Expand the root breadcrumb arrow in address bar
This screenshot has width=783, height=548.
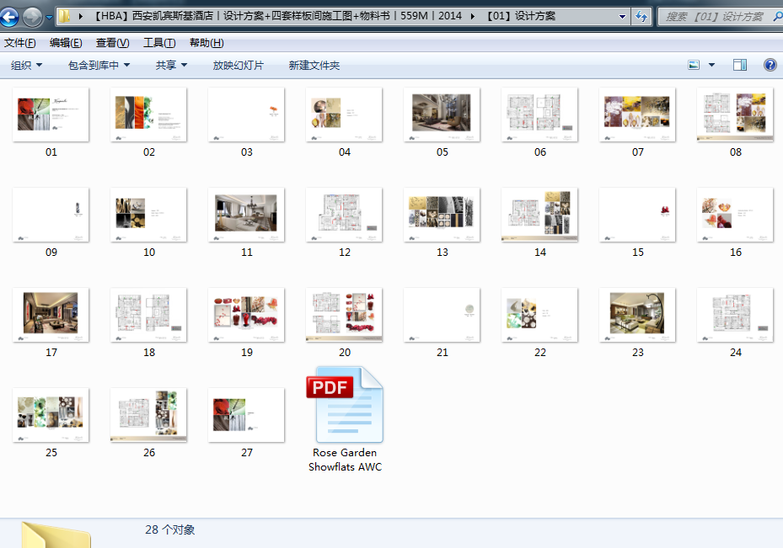pos(80,16)
